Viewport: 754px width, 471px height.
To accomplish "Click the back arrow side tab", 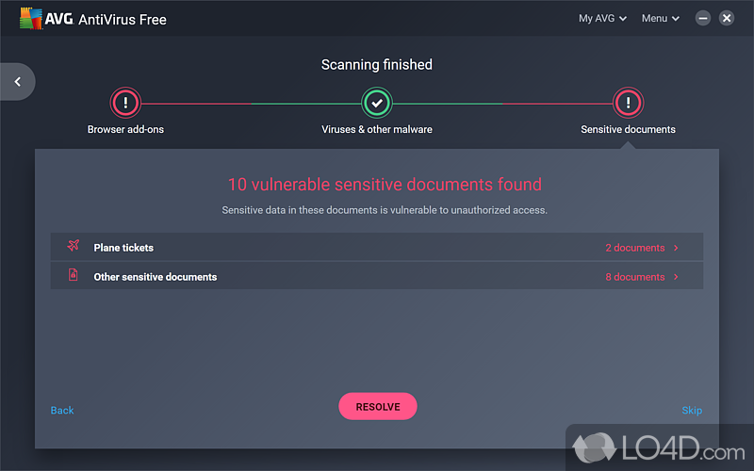I will pyautogui.click(x=17, y=82).
